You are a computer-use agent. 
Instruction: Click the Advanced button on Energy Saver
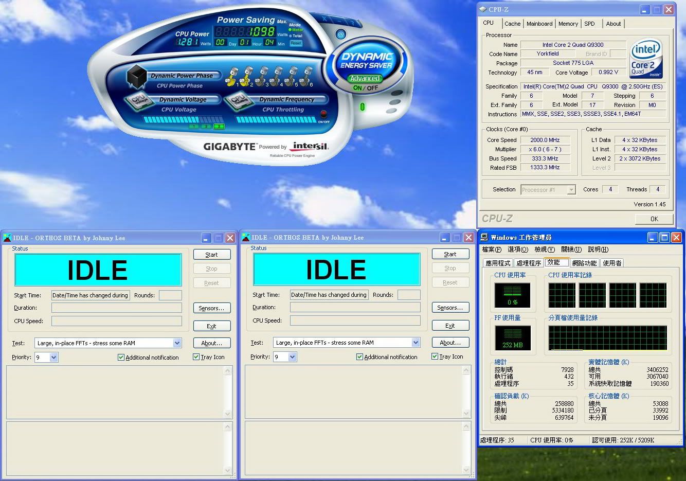click(365, 79)
